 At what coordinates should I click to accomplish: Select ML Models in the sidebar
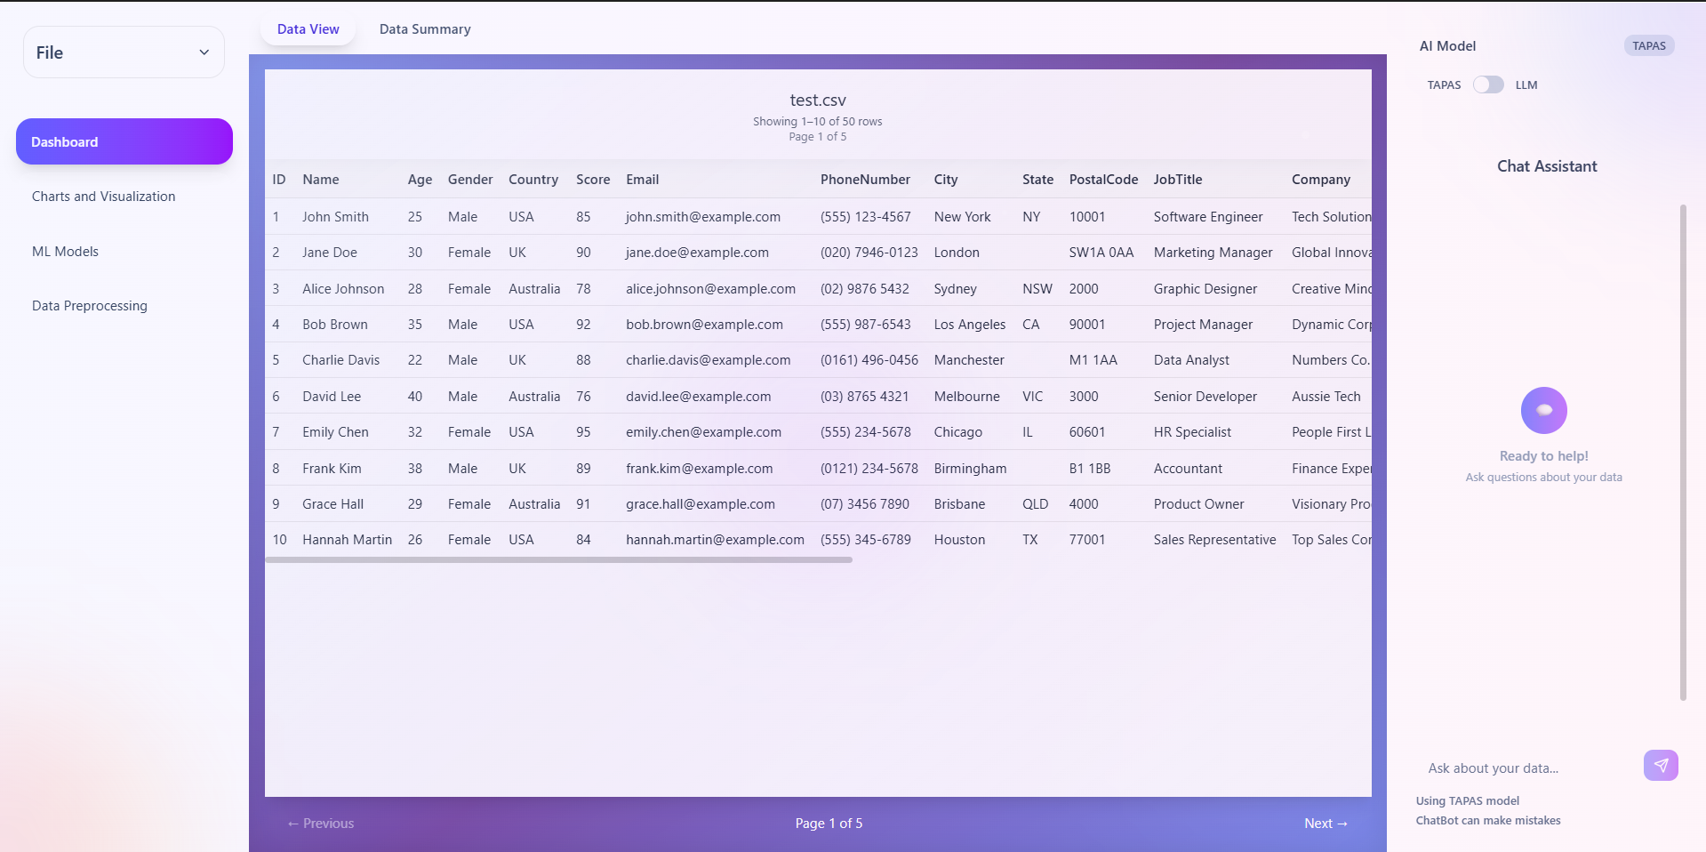(65, 251)
